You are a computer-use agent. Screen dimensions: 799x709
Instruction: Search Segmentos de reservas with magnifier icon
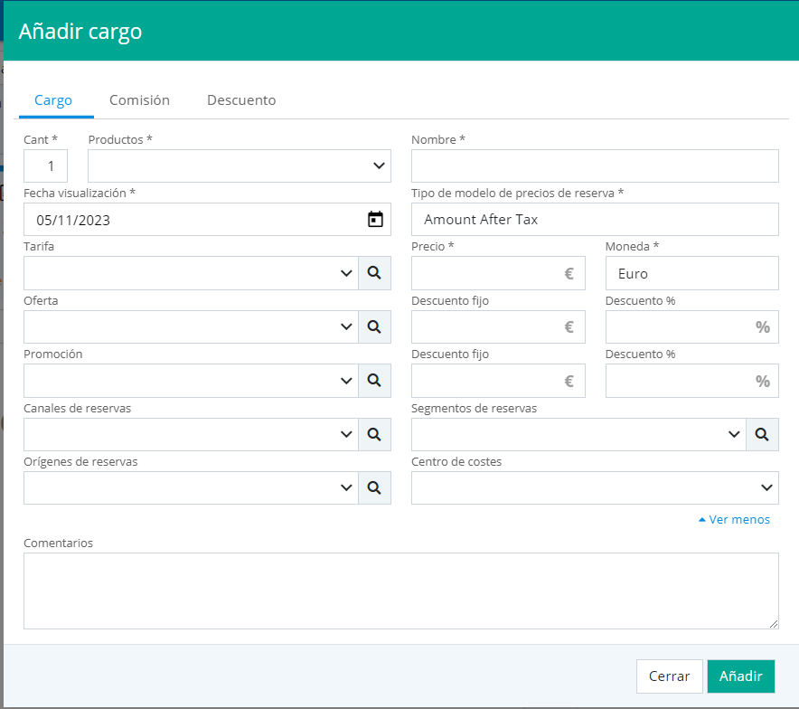pos(762,435)
